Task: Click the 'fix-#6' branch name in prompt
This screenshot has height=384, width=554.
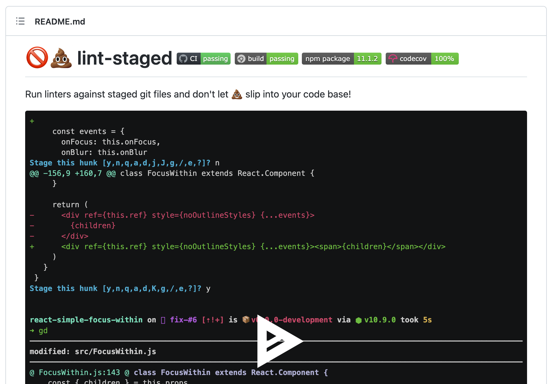Action: (x=184, y=320)
